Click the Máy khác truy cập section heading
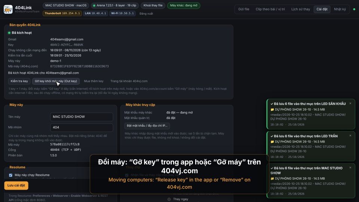 click(140, 105)
